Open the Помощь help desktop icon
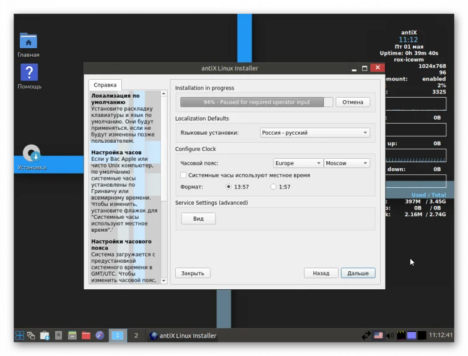Viewport: 468px width, 356px height. click(29, 73)
